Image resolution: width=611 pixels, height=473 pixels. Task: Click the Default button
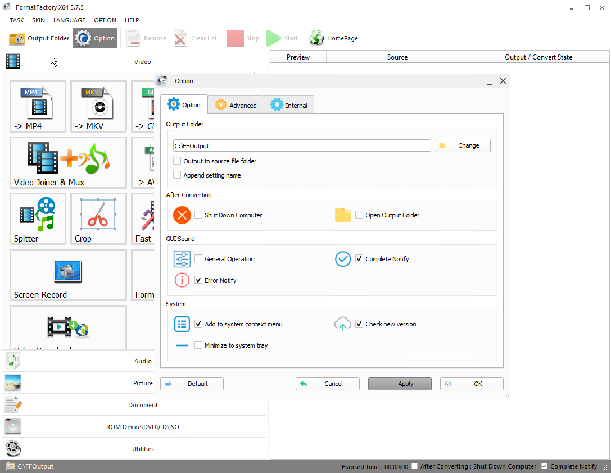pyautogui.click(x=192, y=384)
